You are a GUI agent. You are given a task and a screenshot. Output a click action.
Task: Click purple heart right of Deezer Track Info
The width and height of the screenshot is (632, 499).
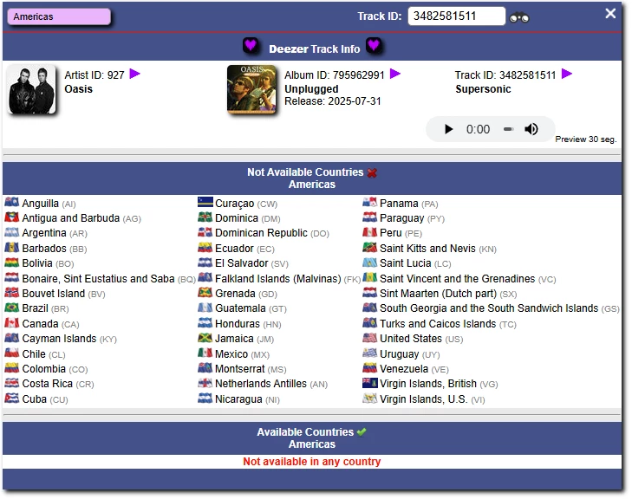(374, 45)
